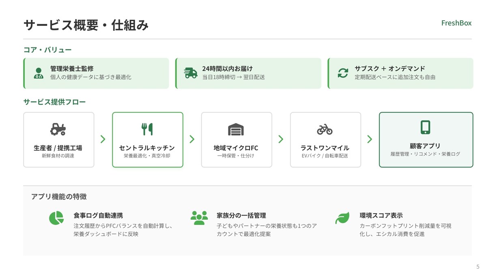
Task: Click the subtitle 一時保管・仕分け
Action: point(236,156)
